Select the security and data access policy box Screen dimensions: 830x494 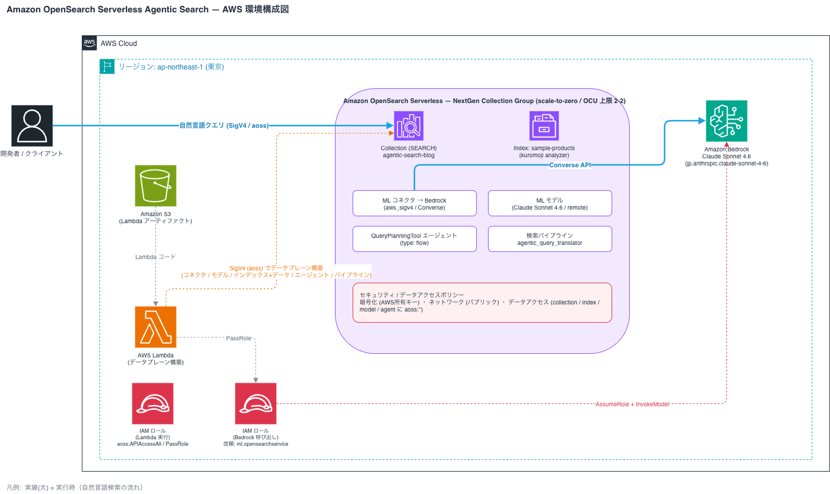[x=482, y=303]
